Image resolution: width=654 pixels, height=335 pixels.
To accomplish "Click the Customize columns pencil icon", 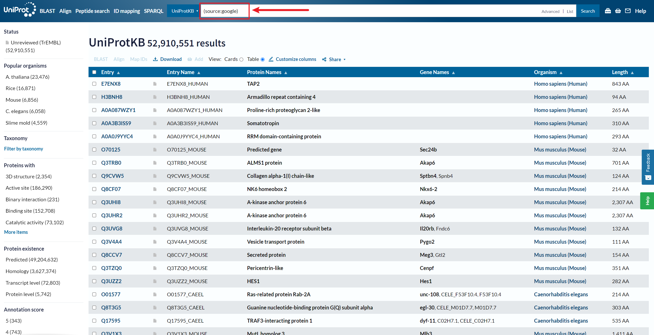I will (271, 59).
